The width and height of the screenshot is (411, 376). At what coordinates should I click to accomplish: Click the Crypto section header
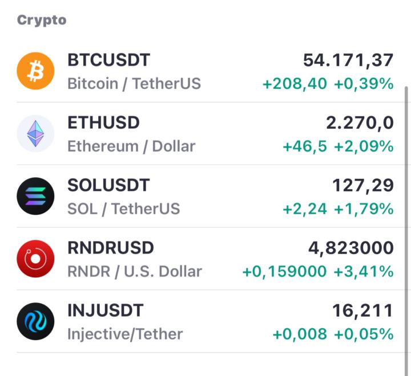42,21
